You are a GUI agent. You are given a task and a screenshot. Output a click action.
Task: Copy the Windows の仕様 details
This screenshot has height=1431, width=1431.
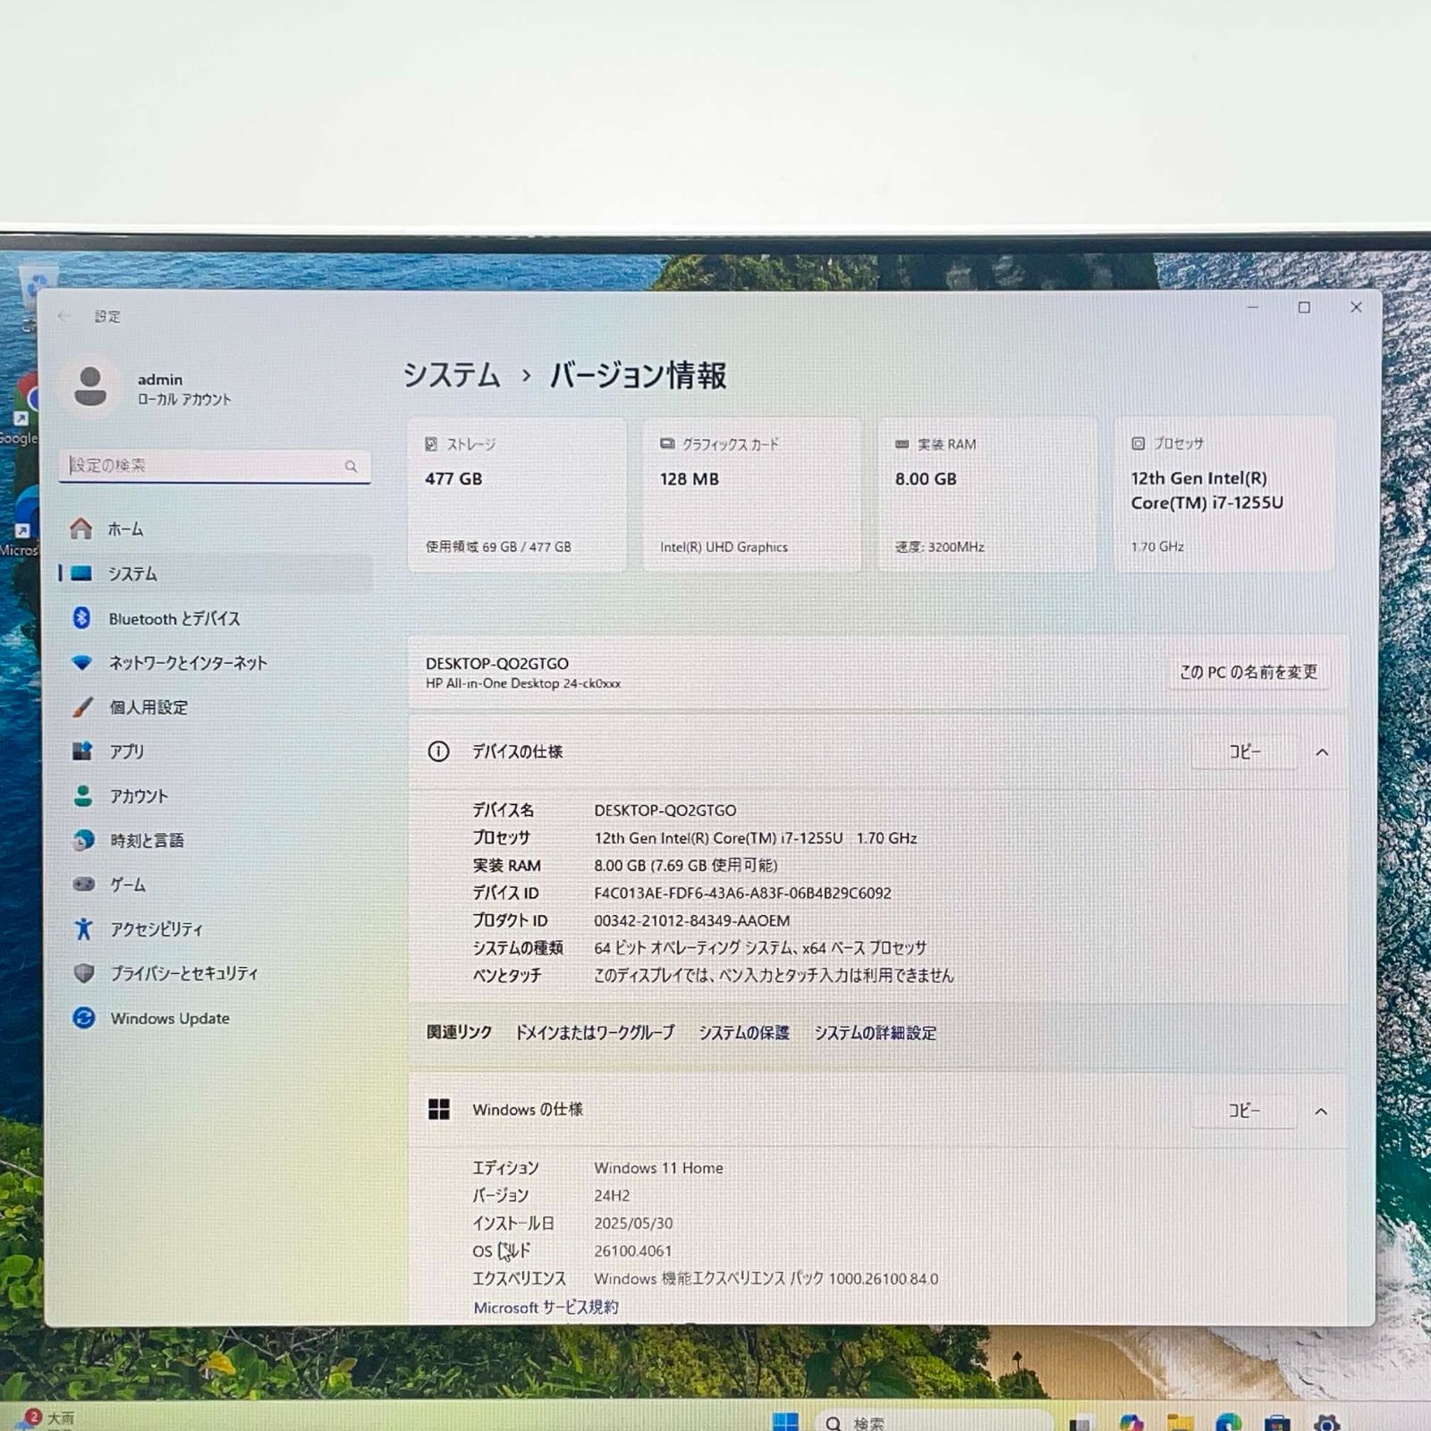pos(1244,1111)
